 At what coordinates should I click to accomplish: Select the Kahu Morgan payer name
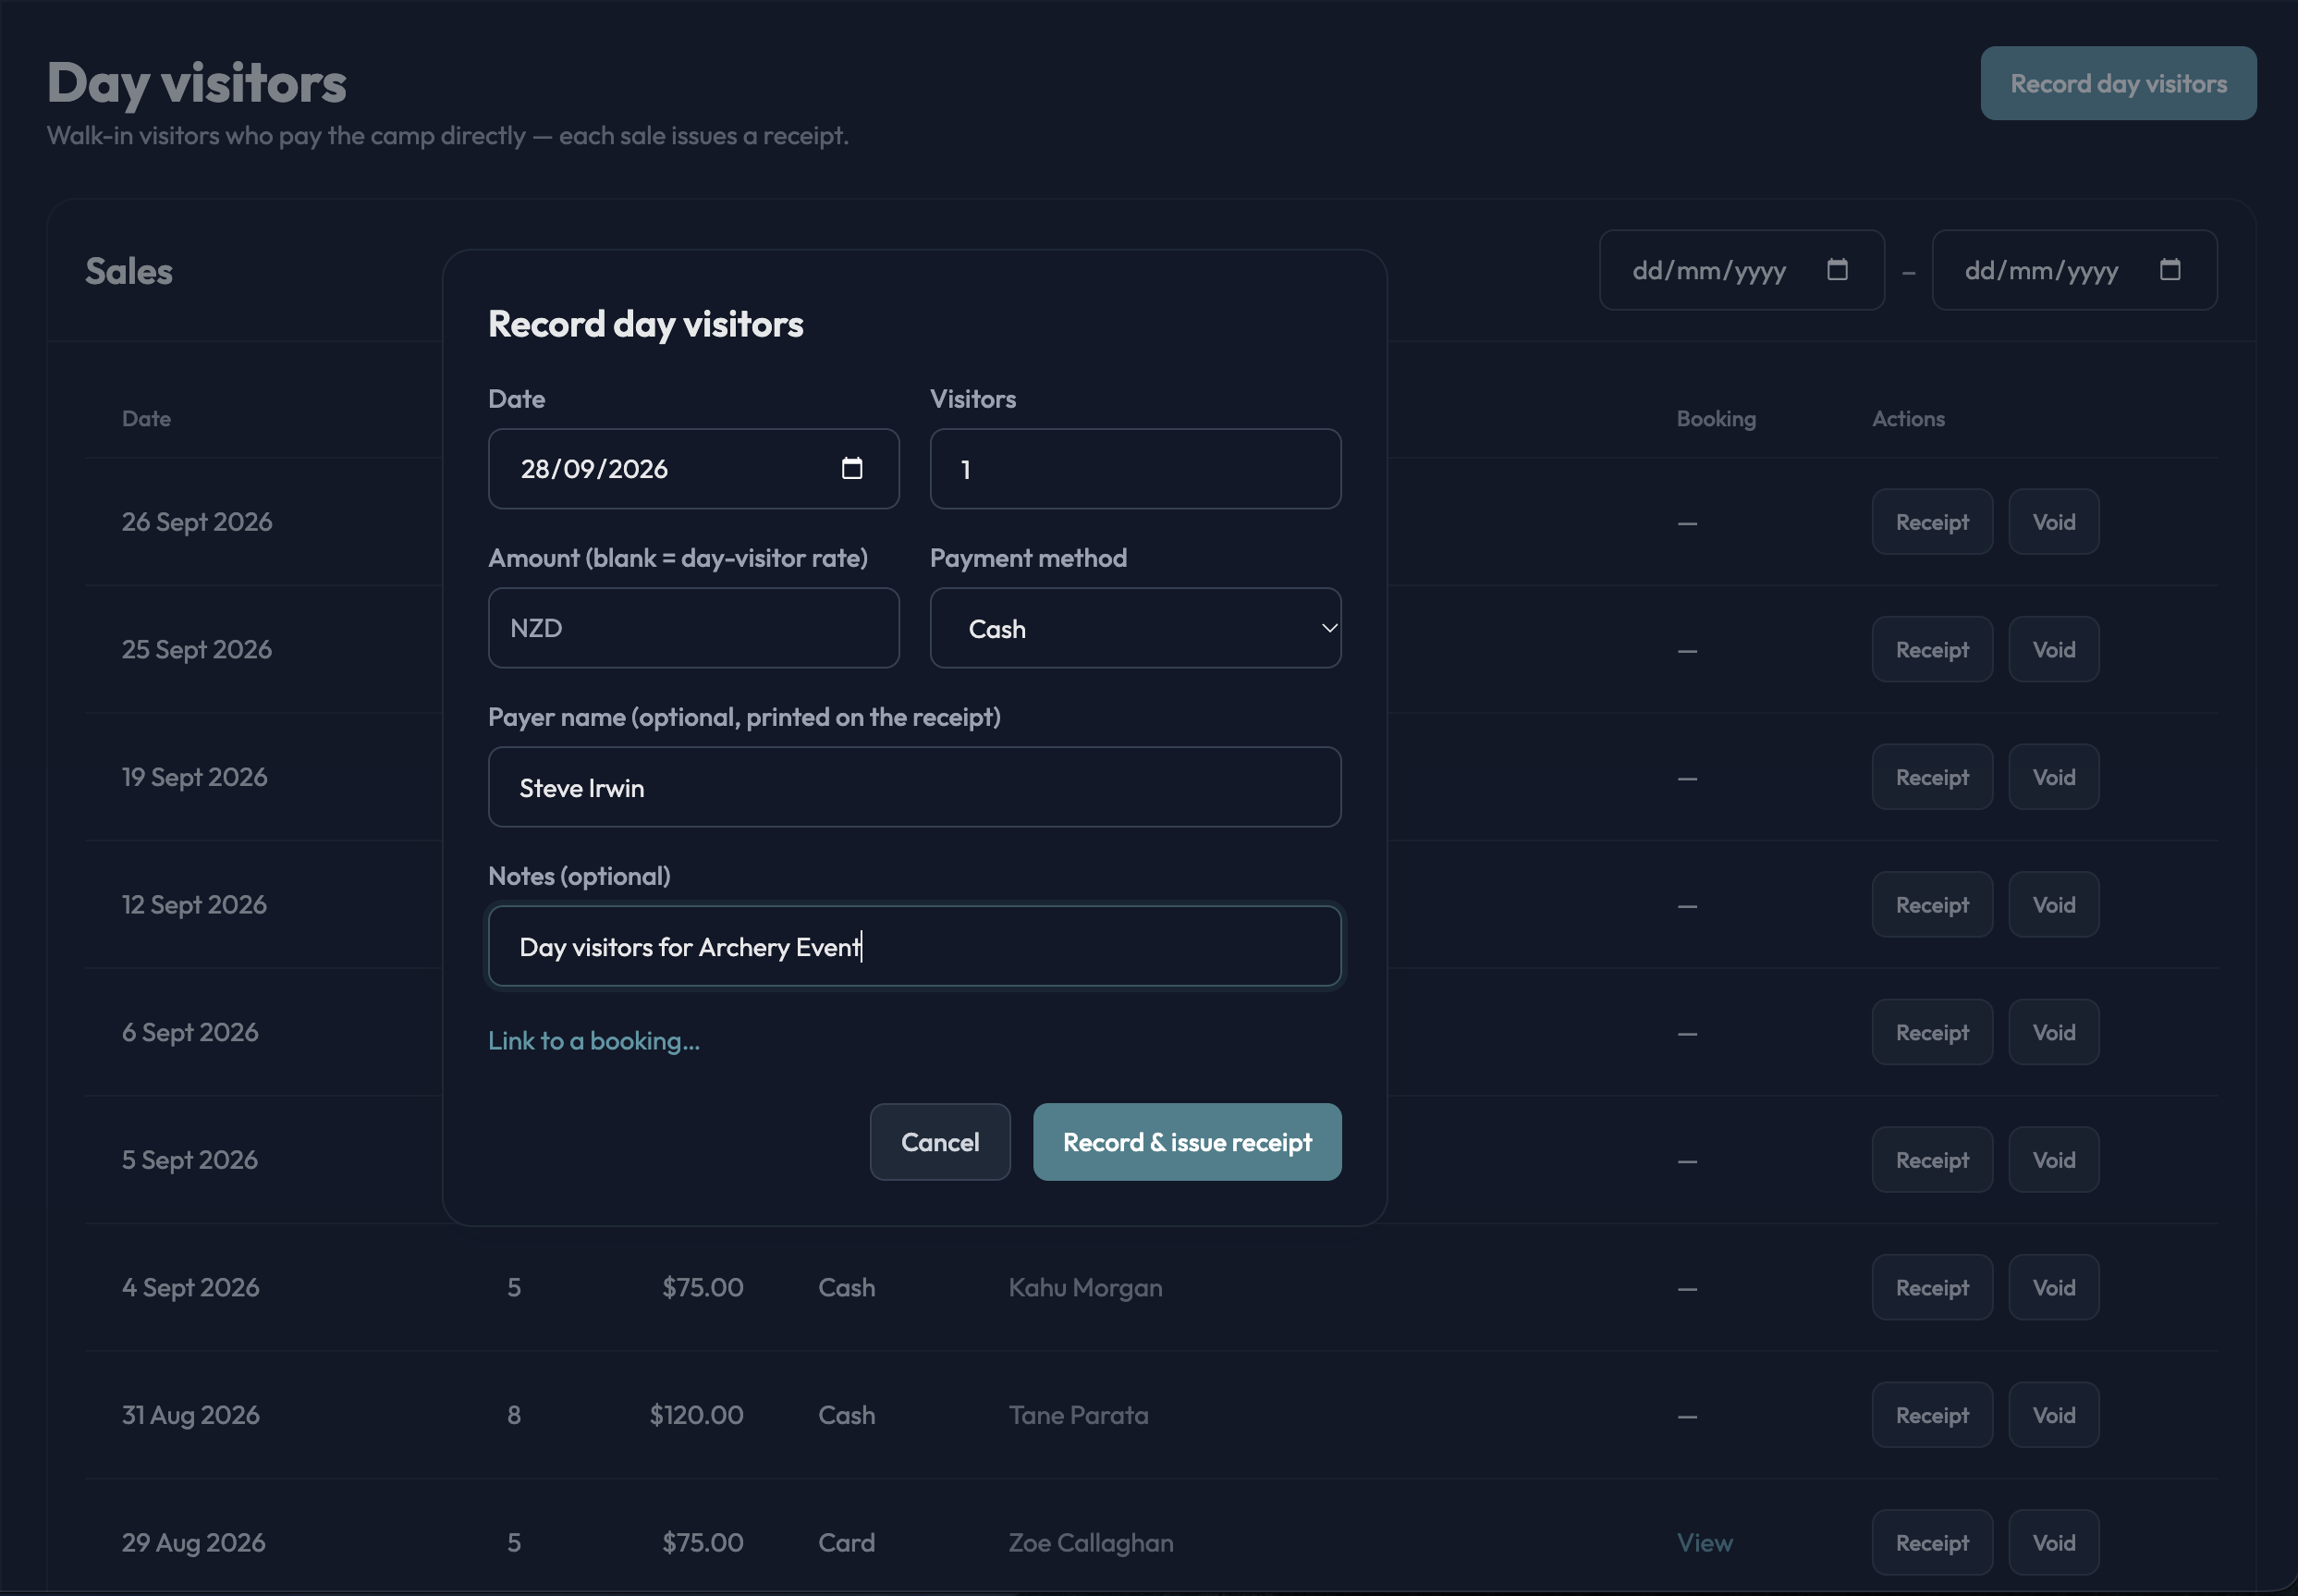click(1084, 1287)
